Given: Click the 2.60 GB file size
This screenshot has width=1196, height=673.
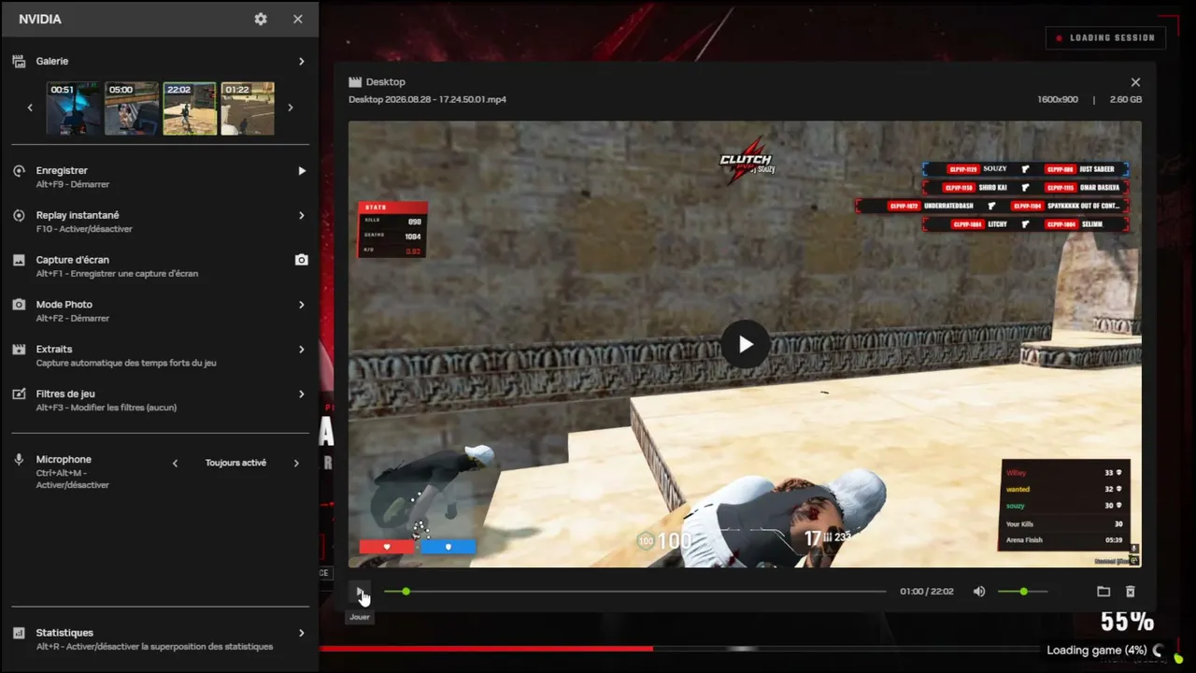Looking at the screenshot, I should [1126, 100].
